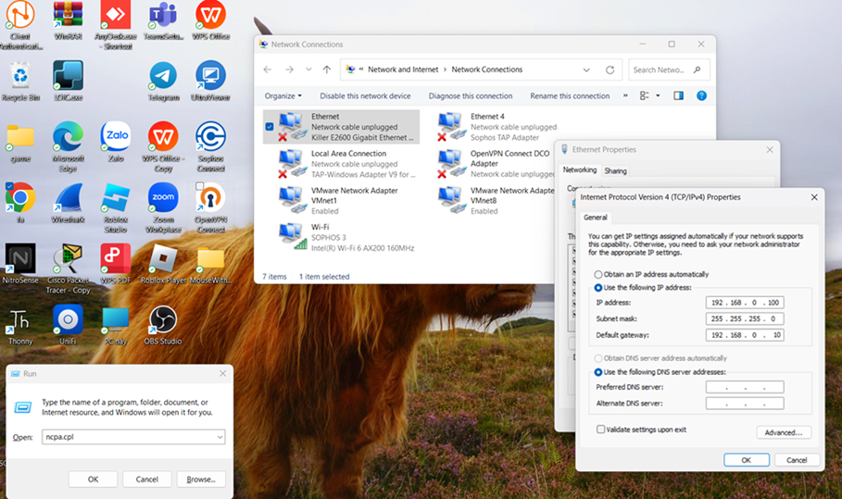
Task: Switch to the Sharing tab
Action: [615, 170]
